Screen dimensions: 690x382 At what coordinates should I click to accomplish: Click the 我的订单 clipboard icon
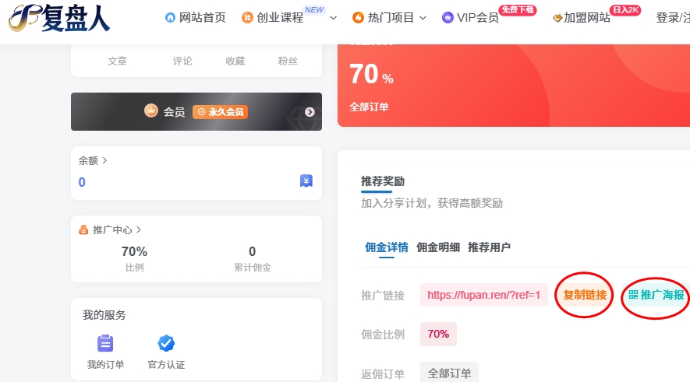[x=105, y=343]
